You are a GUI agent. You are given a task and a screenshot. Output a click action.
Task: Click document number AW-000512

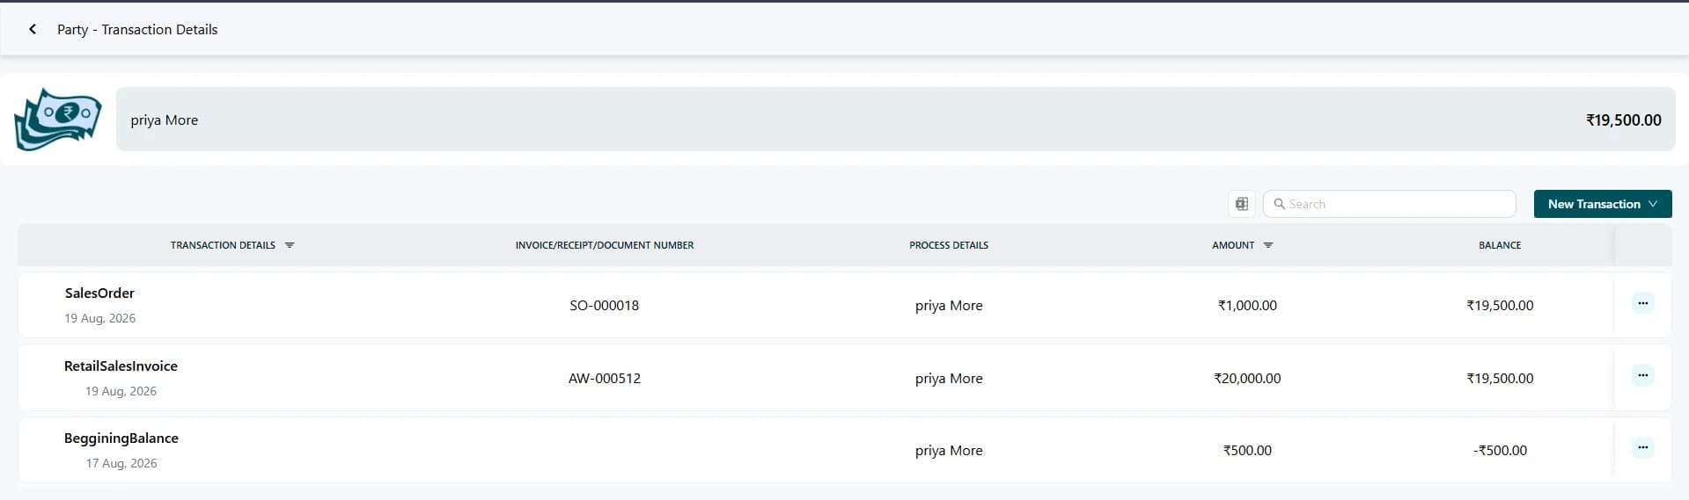[604, 379]
